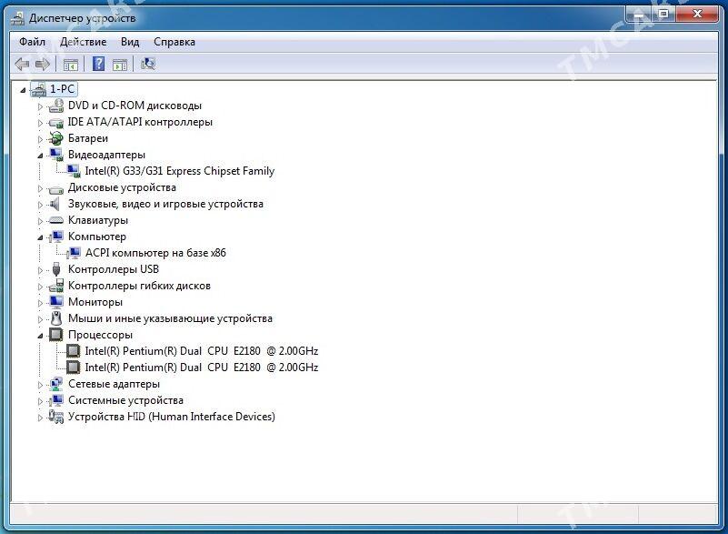Viewport: 728px width, 534px height.
Task: Open the Файл menu
Action: [x=32, y=42]
